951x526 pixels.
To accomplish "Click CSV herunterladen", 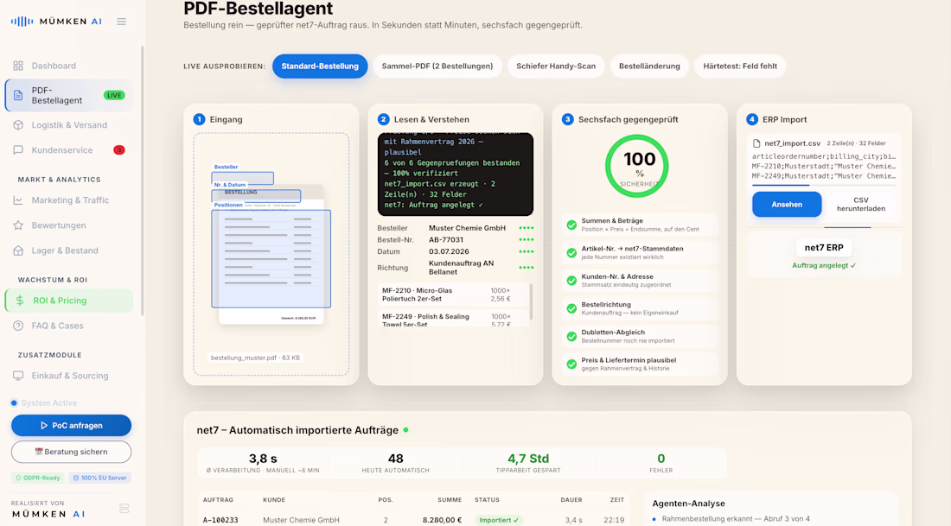I will pos(860,204).
